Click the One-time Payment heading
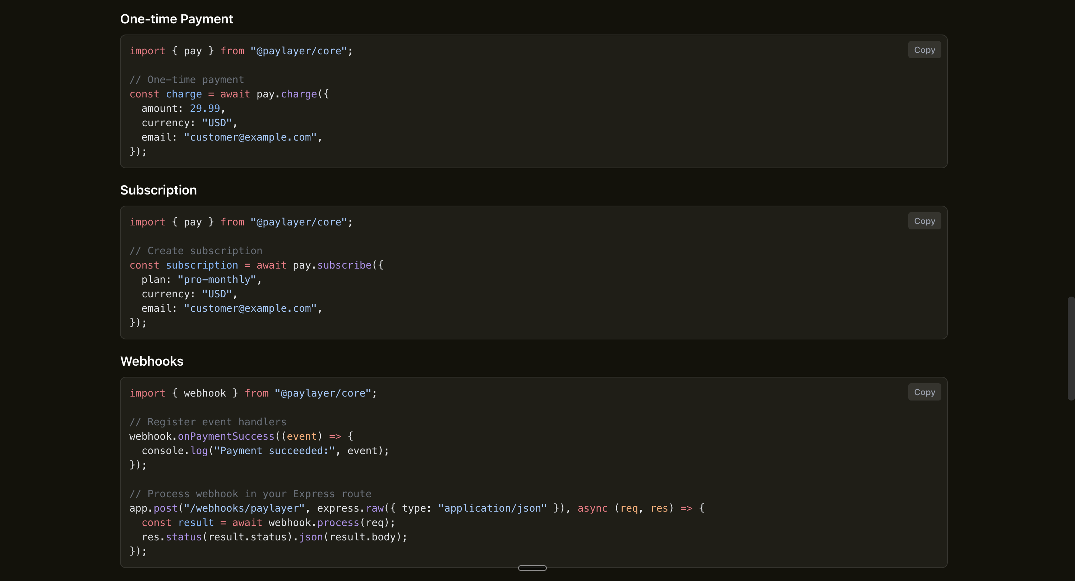 point(176,19)
